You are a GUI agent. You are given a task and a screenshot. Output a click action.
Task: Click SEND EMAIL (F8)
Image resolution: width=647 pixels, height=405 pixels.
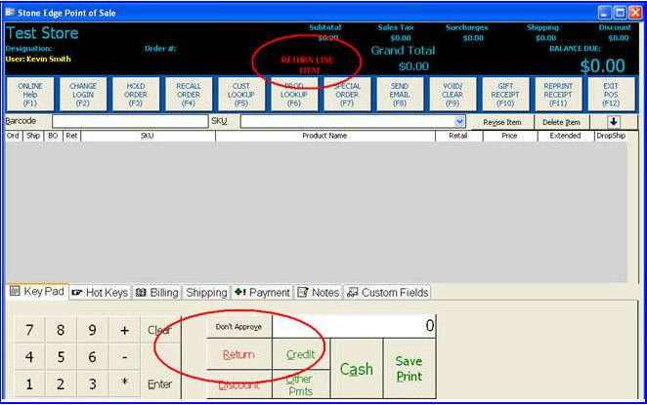point(400,95)
